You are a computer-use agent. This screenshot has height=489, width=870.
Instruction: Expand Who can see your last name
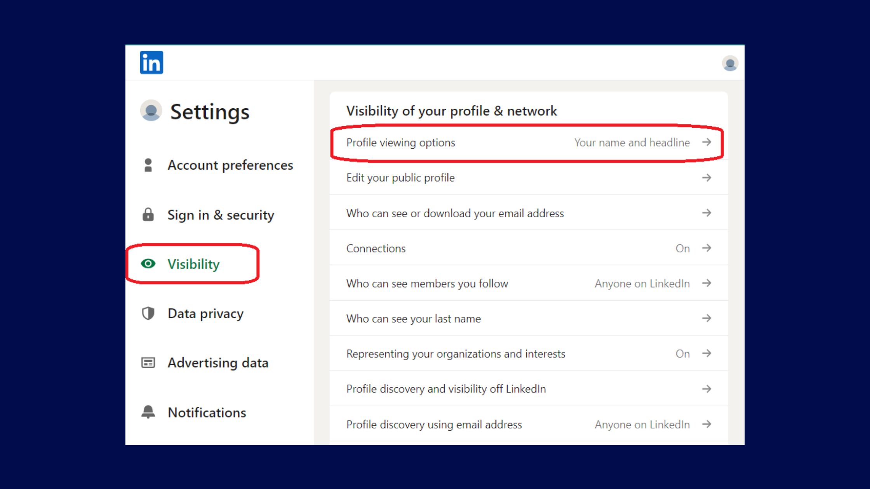pyautogui.click(x=708, y=318)
